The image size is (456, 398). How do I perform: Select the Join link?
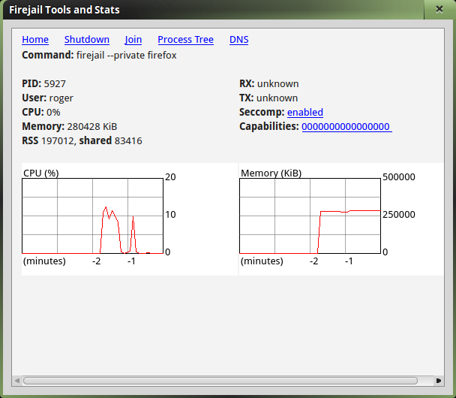pos(133,40)
